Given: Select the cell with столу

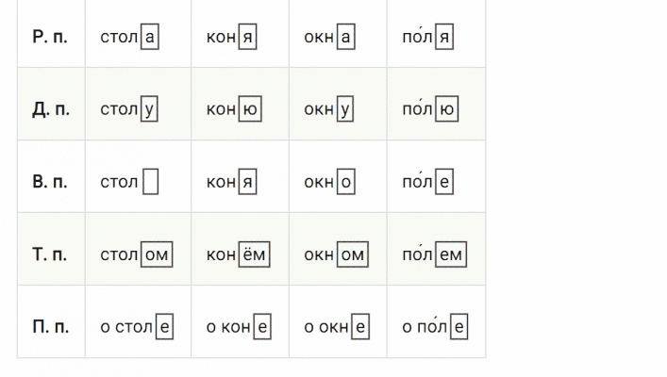Looking at the screenshot, I should point(138,109).
